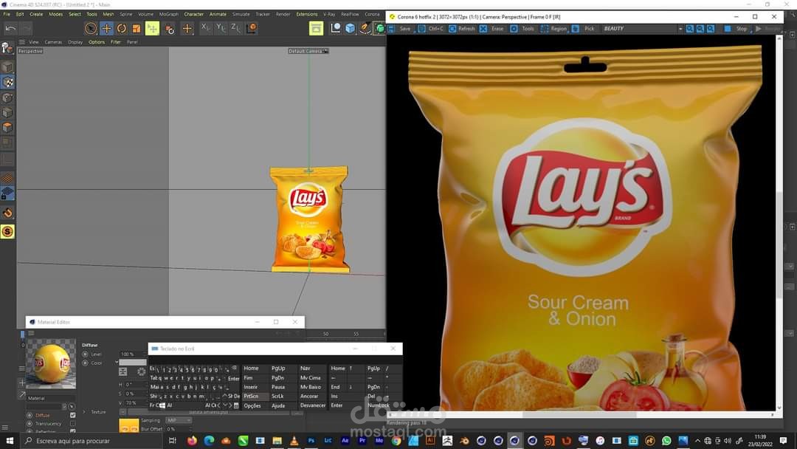Click the Lay's material preview sphere
The height and width of the screenshot is (449, 797).
(51, 363)
